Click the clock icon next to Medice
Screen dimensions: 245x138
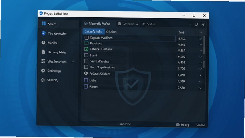click(43, 43)
